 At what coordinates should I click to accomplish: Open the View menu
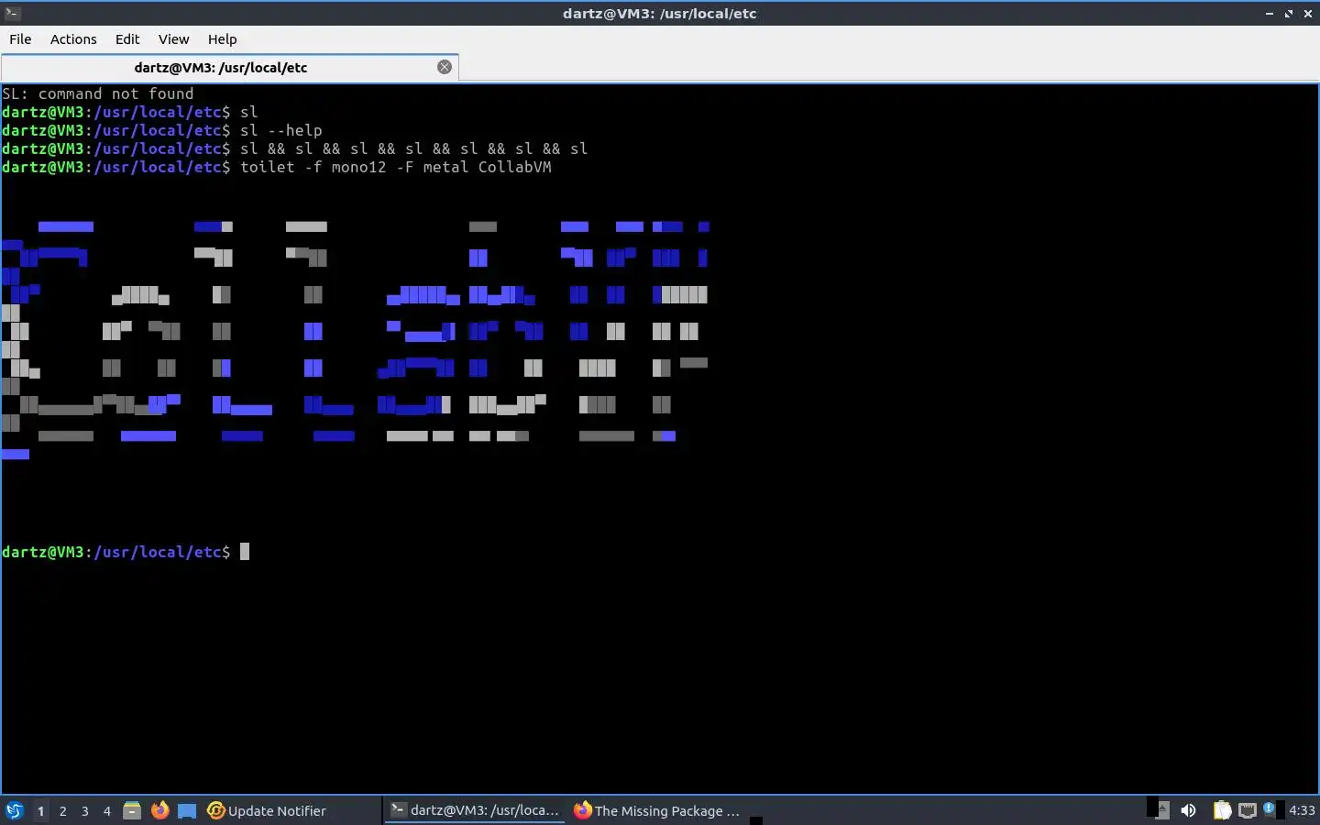173,39
